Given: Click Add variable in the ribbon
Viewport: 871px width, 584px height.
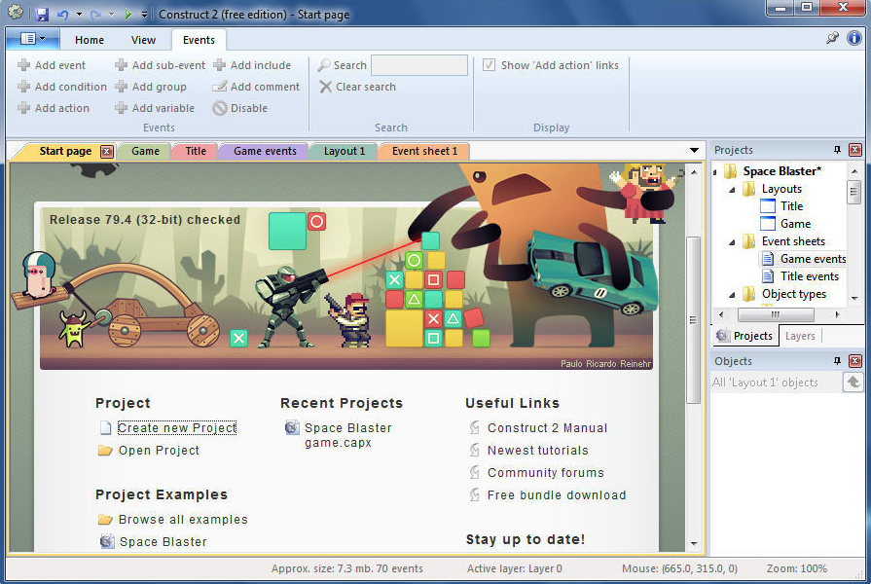Looking at the screenshot, I should (155, 108).
